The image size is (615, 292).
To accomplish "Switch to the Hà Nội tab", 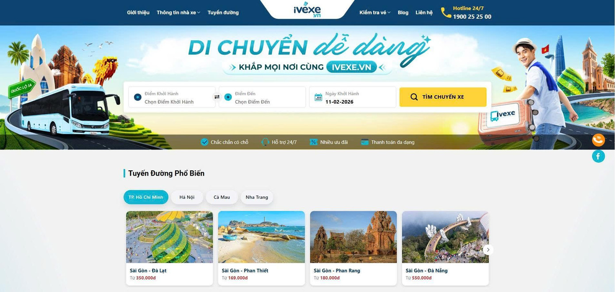I will 187,197.
